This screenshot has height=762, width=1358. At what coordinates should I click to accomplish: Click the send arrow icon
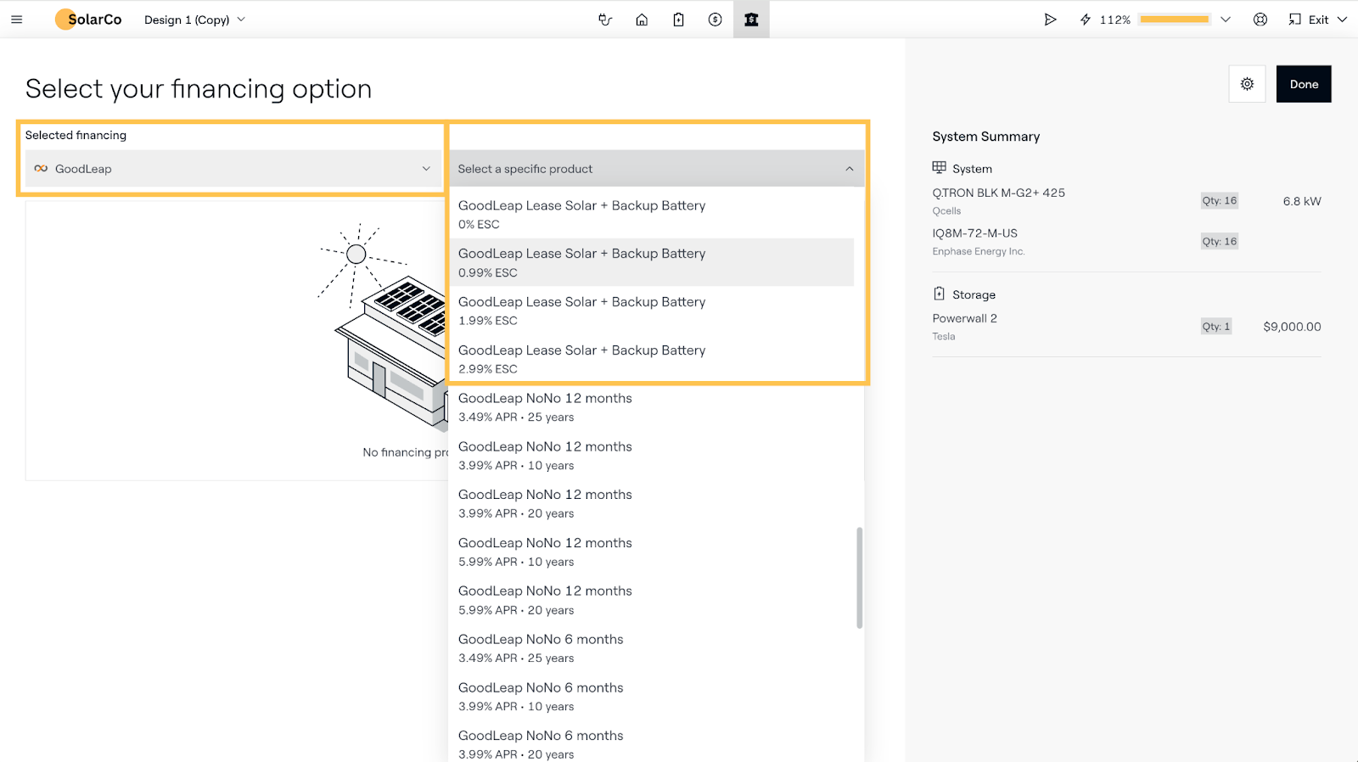pos(1050,20)
